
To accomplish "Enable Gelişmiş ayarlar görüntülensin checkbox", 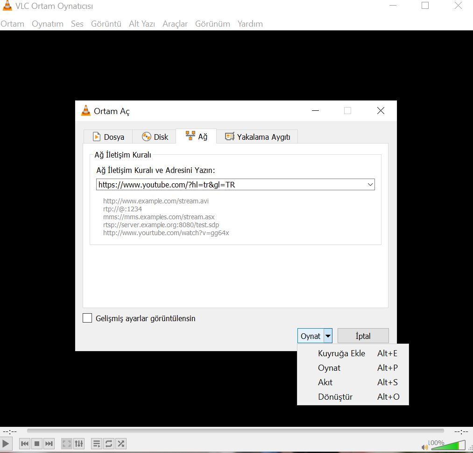I will click(87, 318).
